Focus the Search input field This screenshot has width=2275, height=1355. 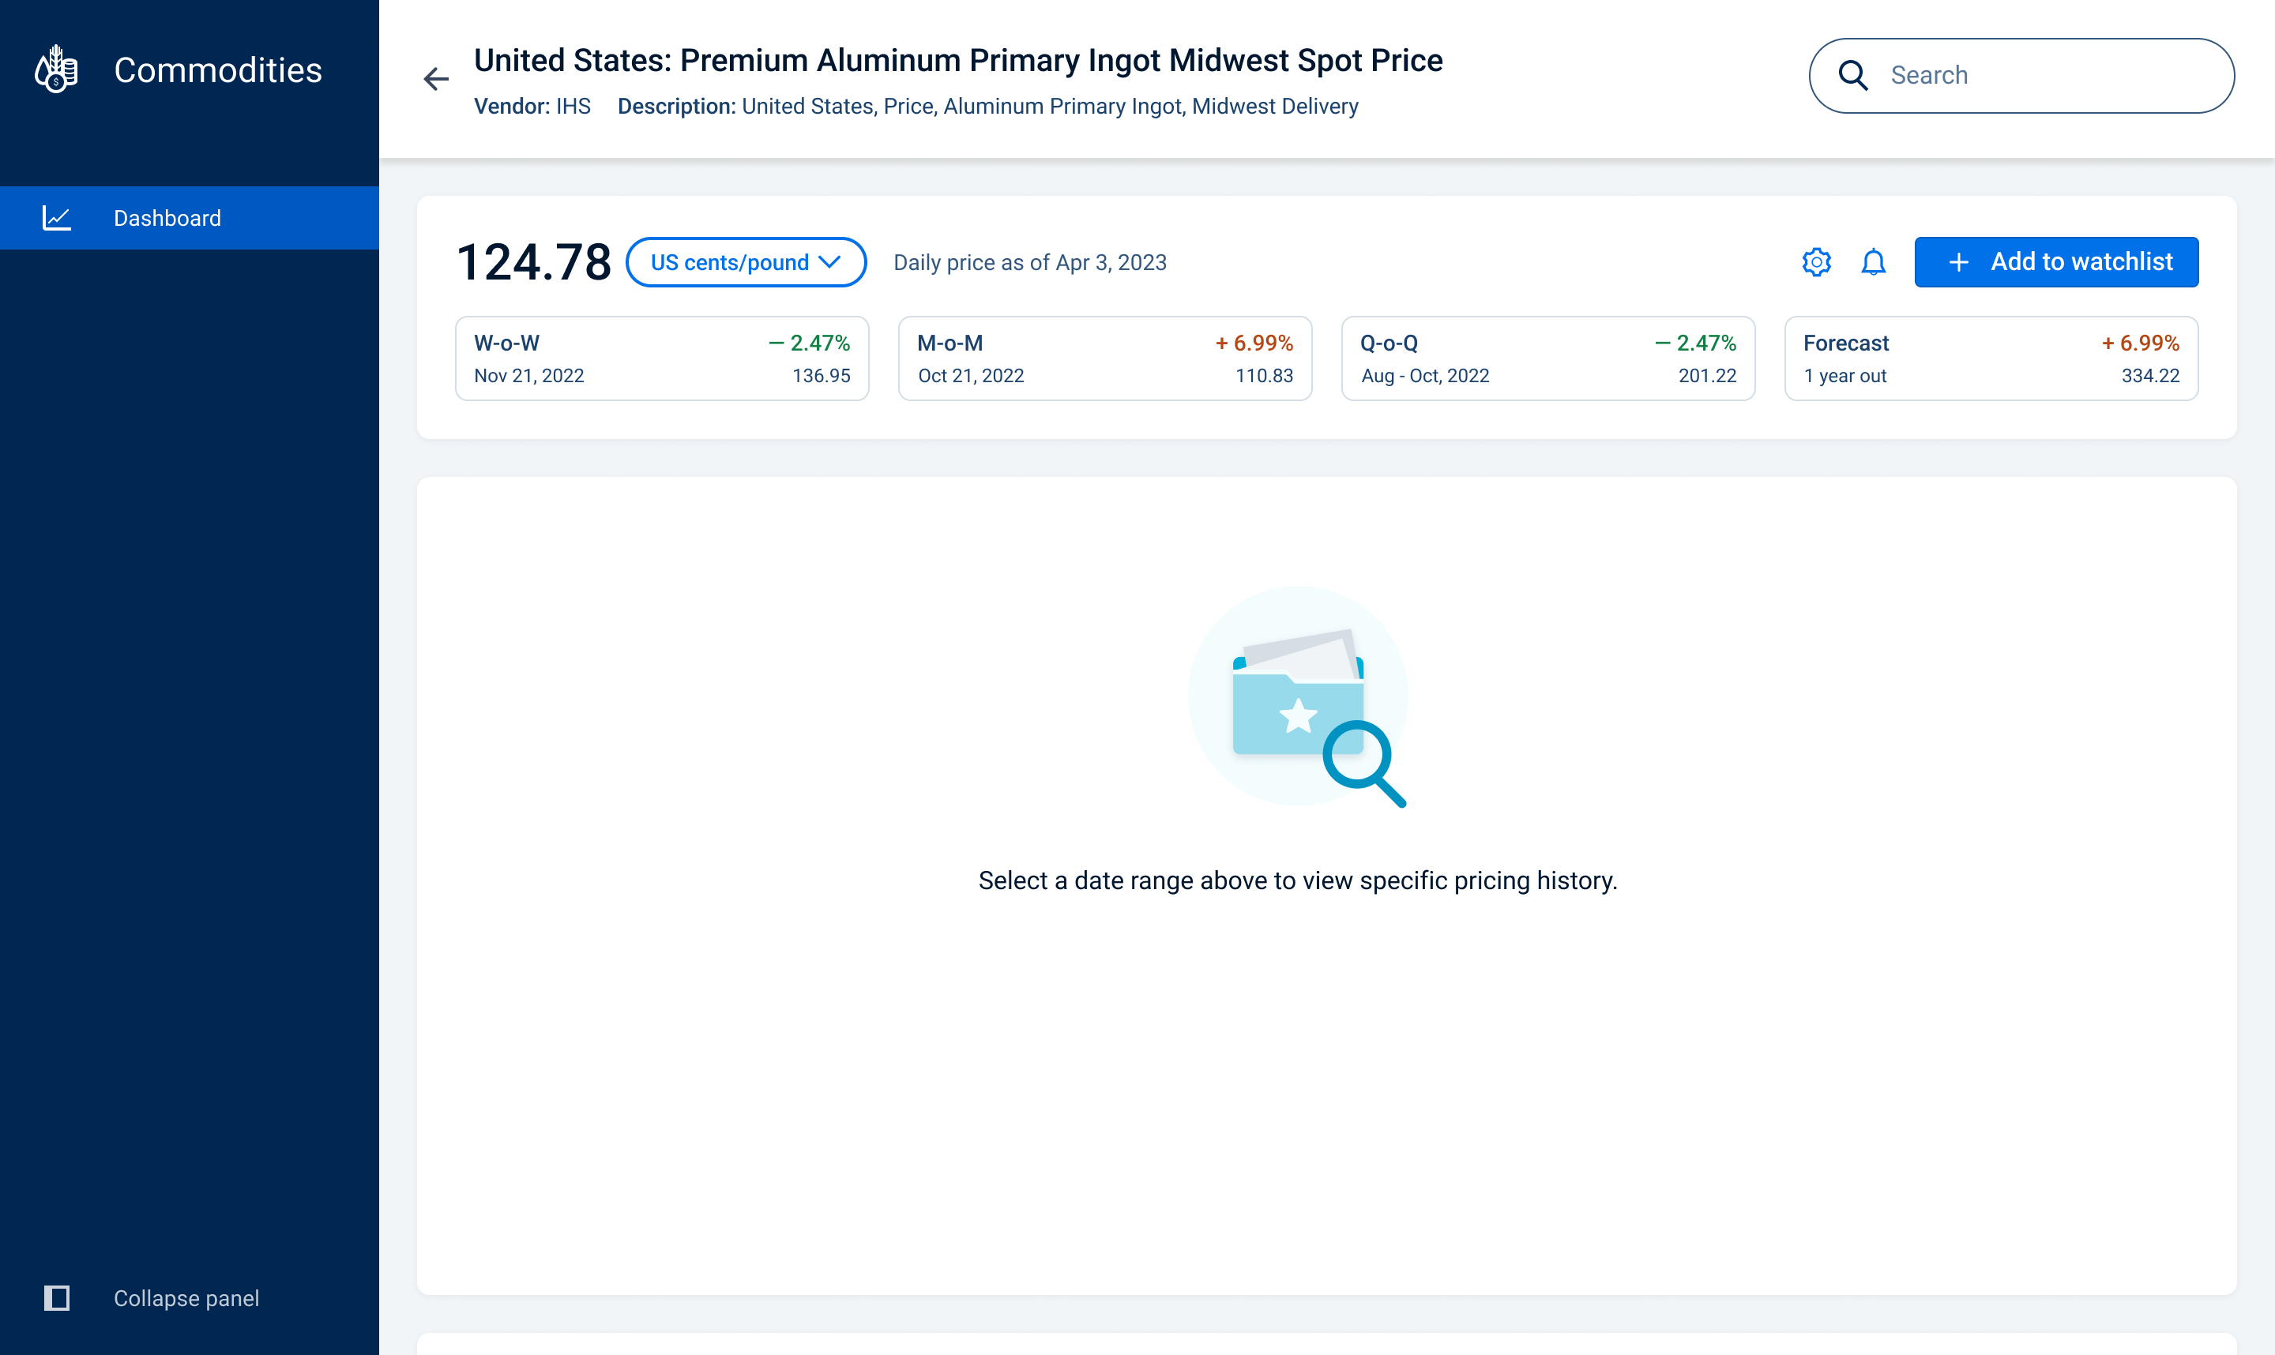pyautogui.click(x=2046, y=76)
